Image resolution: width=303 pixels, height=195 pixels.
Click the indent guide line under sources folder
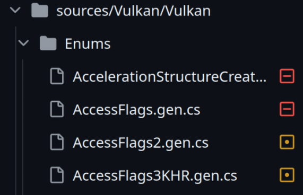click(x=15, y=111)
